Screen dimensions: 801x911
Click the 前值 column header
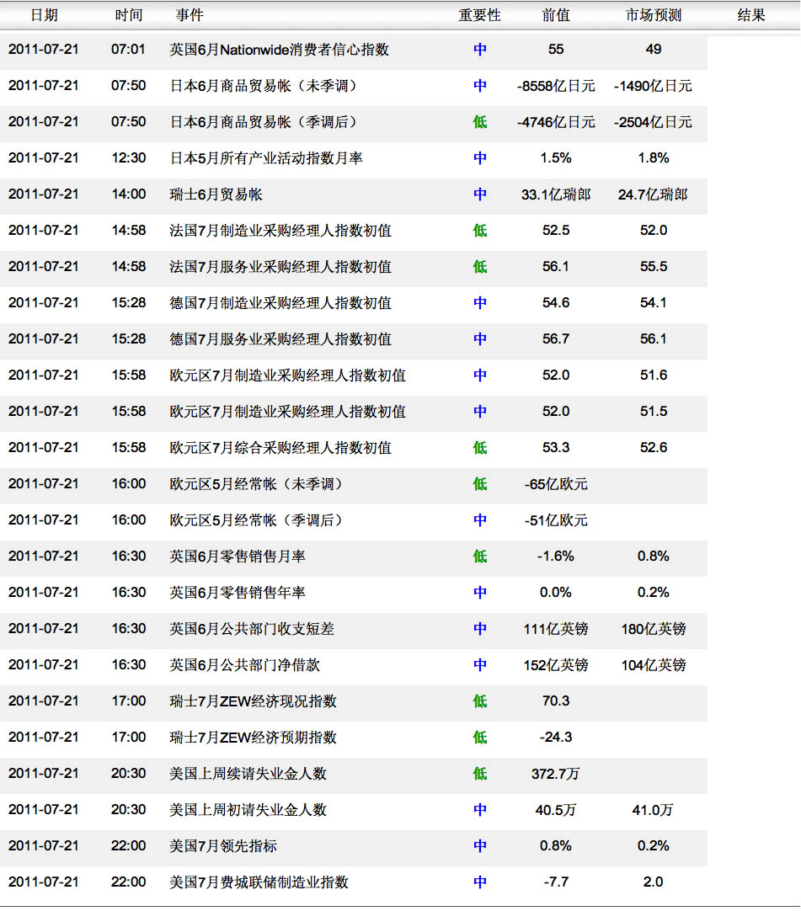(556, 15)
